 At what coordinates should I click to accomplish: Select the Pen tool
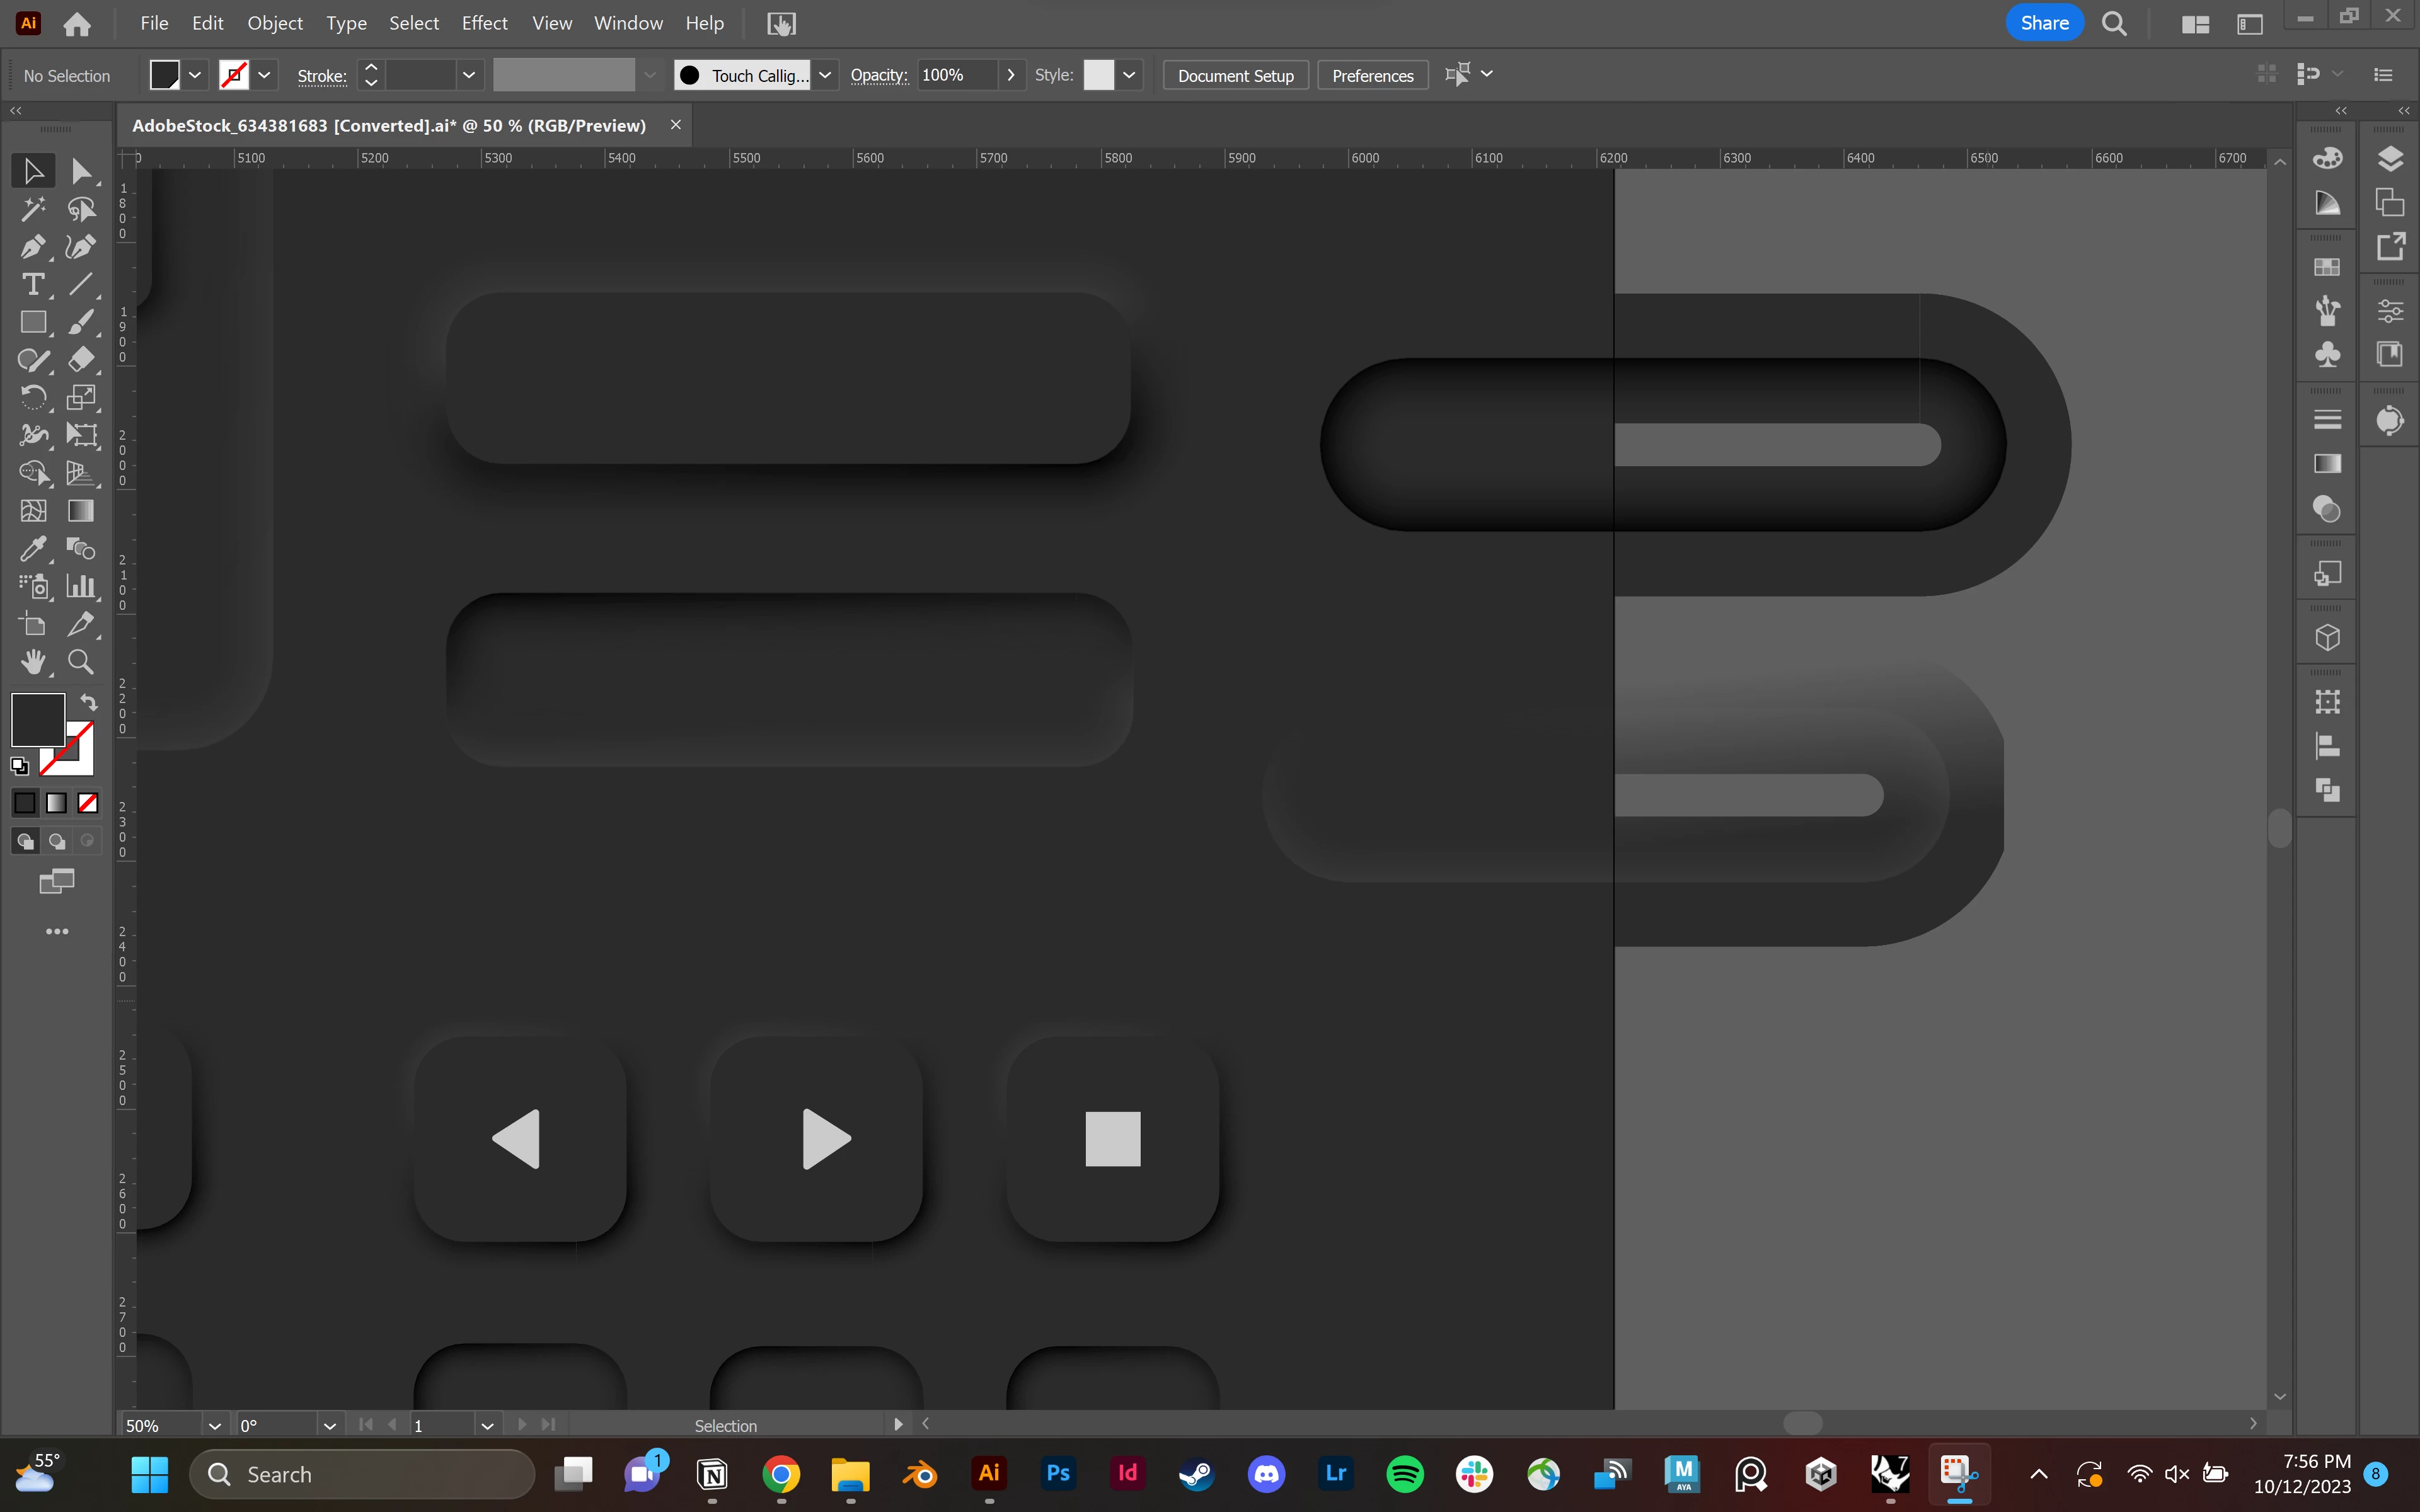[x=32, y=247]
